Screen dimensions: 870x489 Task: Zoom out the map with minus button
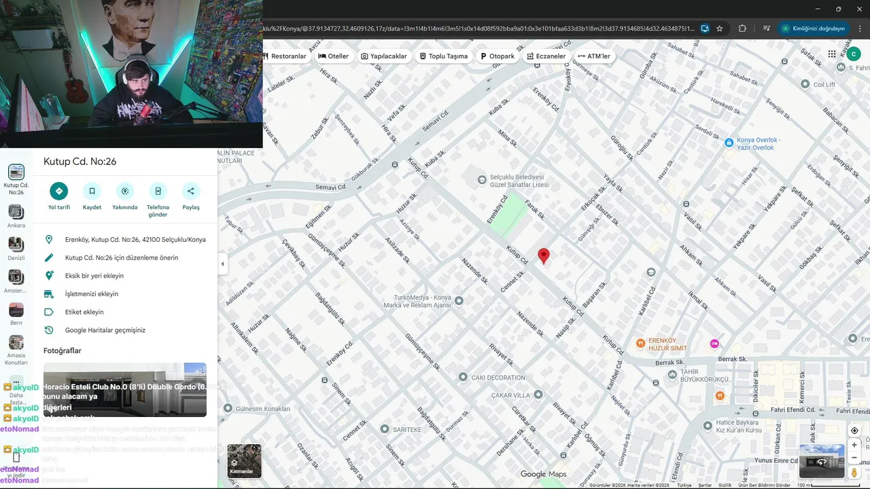click(854, 457)
